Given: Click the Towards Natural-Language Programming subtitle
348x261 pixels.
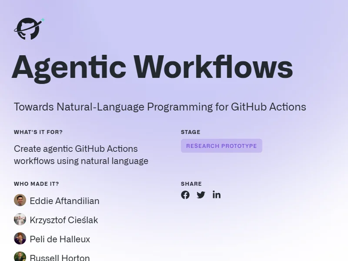Looking at the screenshot, I should coord(160,107).
